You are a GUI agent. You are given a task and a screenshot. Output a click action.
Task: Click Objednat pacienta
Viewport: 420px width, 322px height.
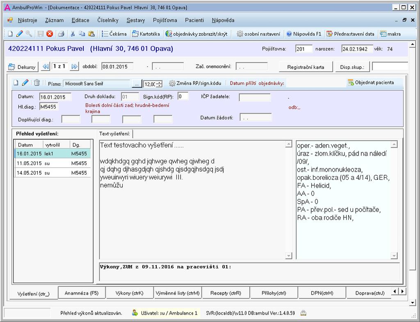(x=371, y=83)
